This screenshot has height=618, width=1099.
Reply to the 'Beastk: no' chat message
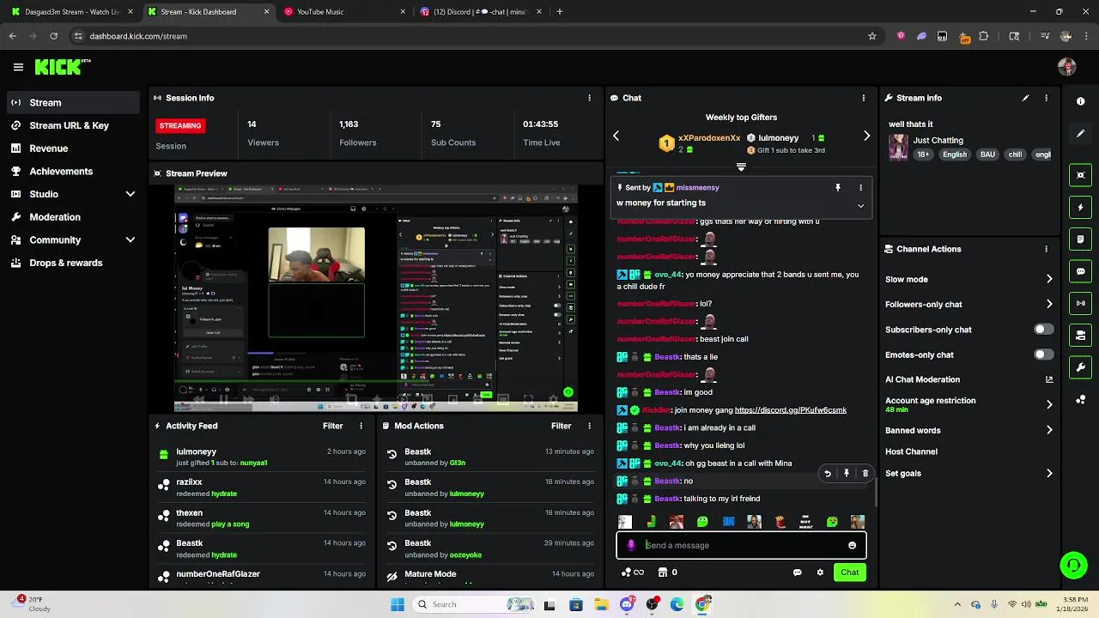pos(827,473)
